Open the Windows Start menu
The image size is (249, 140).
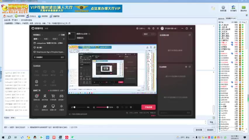click(x=3, y=137)
